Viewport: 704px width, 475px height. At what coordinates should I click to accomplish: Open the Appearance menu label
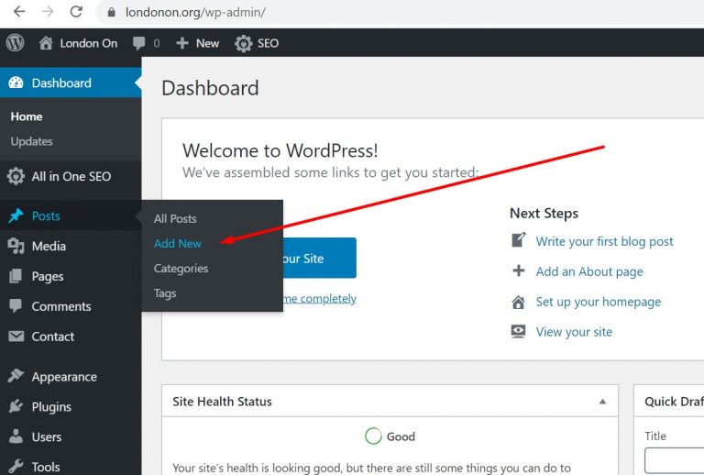[64, 377]
